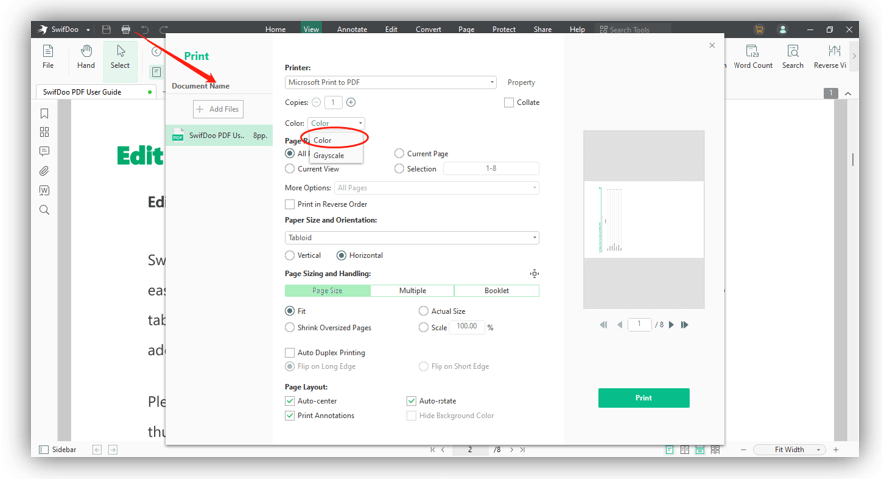
Task: Switch to the Multiple tab
Action: click(413, 290)
